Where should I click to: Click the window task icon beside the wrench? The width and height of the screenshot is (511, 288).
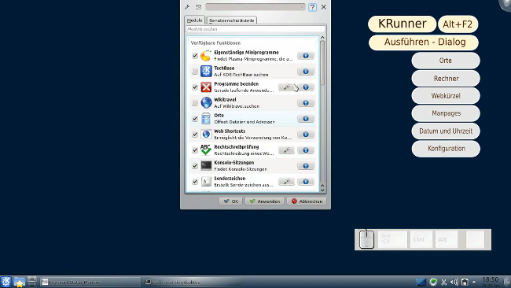pyautogui.click(x=198, y=7)
